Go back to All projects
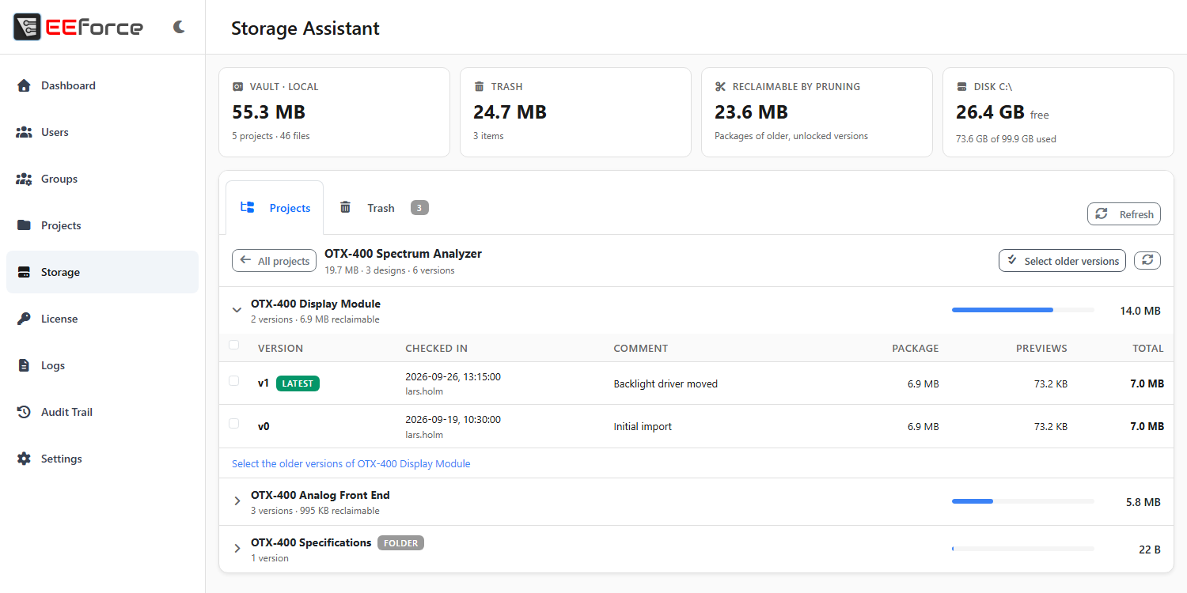The height and width of the screenshot is (593, 1187). click(275, 261)
